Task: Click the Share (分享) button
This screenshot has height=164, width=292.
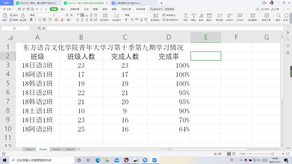Action: [x=275, y=9]
